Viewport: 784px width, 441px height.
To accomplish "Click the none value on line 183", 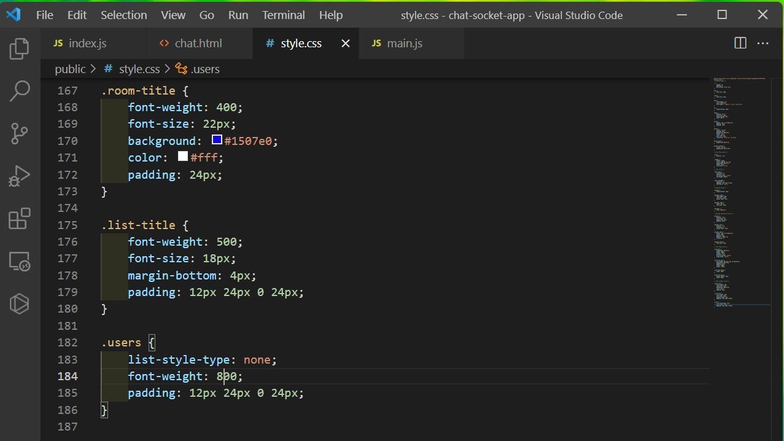I will click(257, 359).
